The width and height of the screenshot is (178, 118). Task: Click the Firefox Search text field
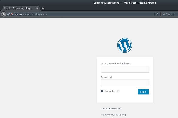pyautogui.click(x=171, y=14)
